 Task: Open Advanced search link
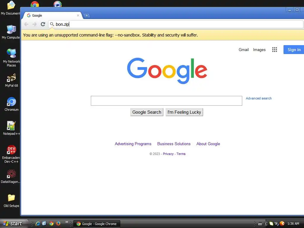(x=259, y=98)
